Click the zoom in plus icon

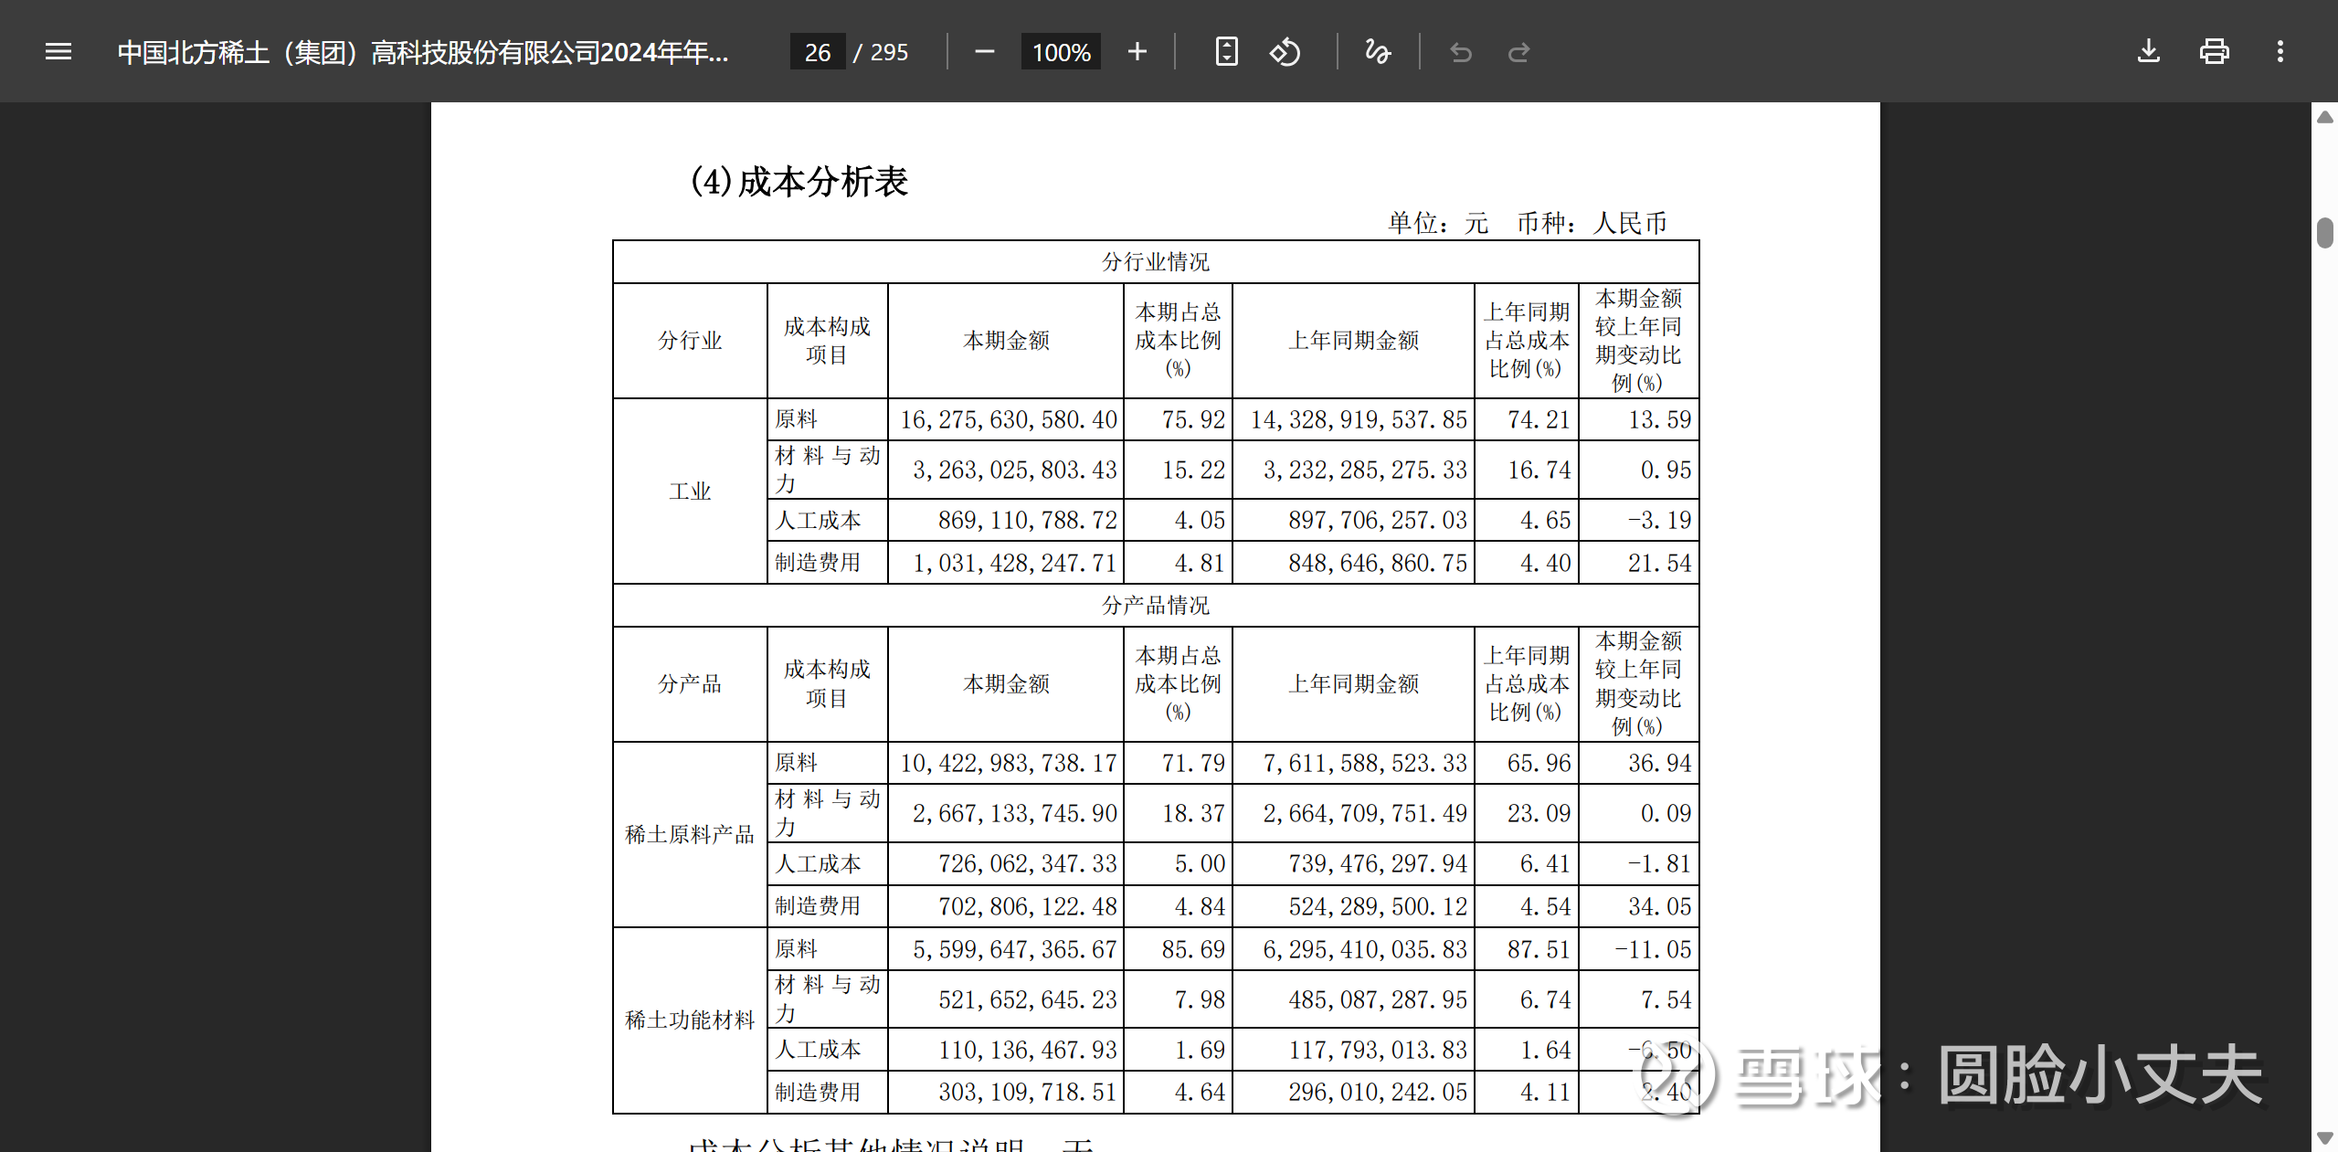coord(1137,52)
